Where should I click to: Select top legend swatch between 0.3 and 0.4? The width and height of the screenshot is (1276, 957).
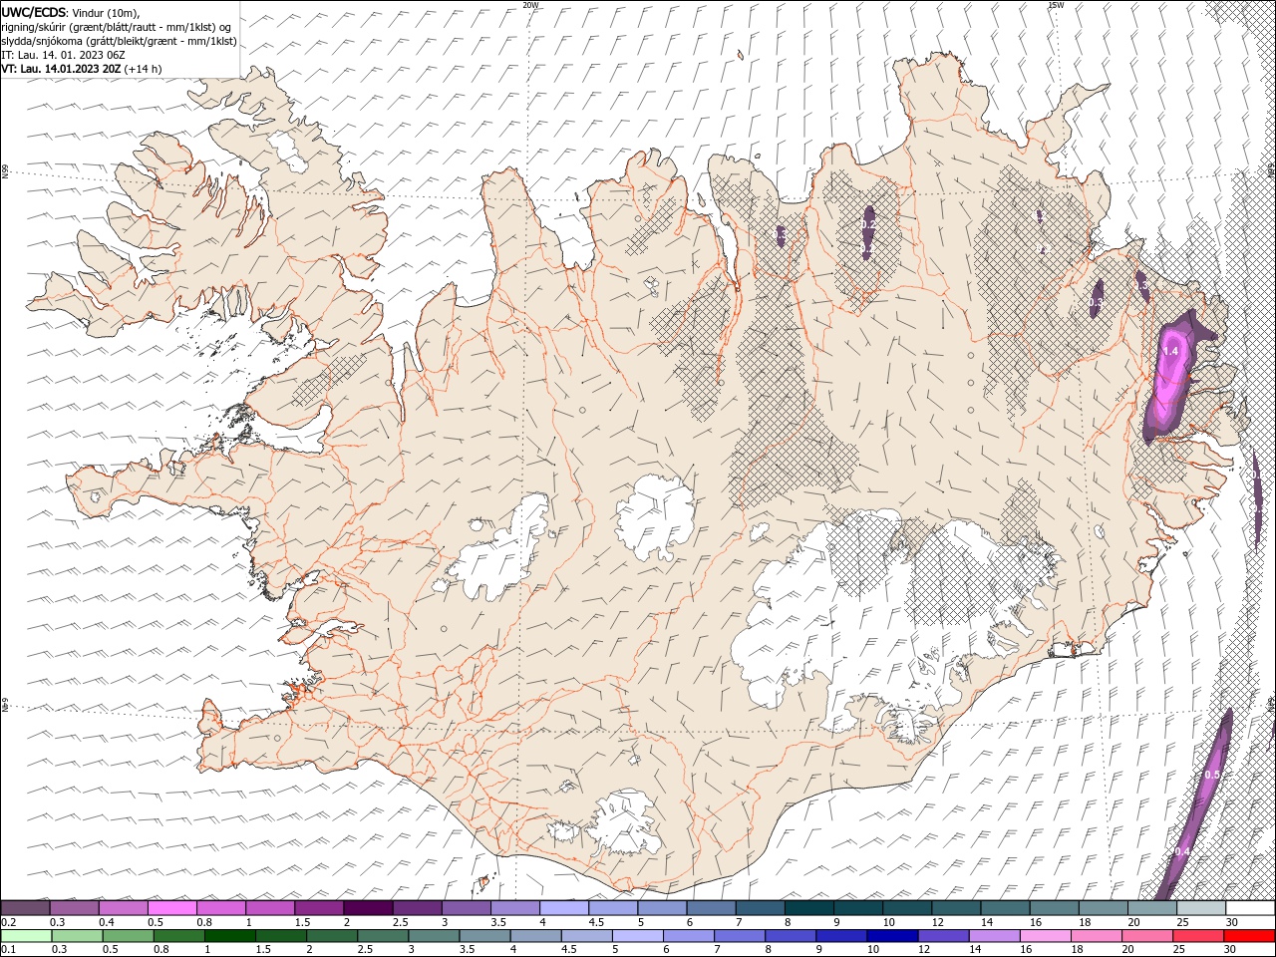[74, 908]
